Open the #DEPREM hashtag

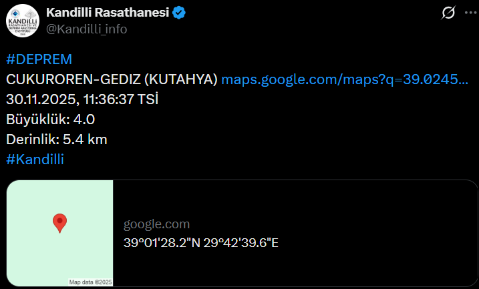pyautogui.click(x=39, y=59)
